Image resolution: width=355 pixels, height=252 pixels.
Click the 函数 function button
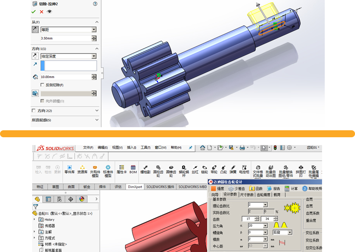click(x=256, y=188)
